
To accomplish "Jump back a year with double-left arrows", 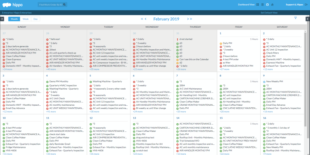I will (x=142, y=19).
